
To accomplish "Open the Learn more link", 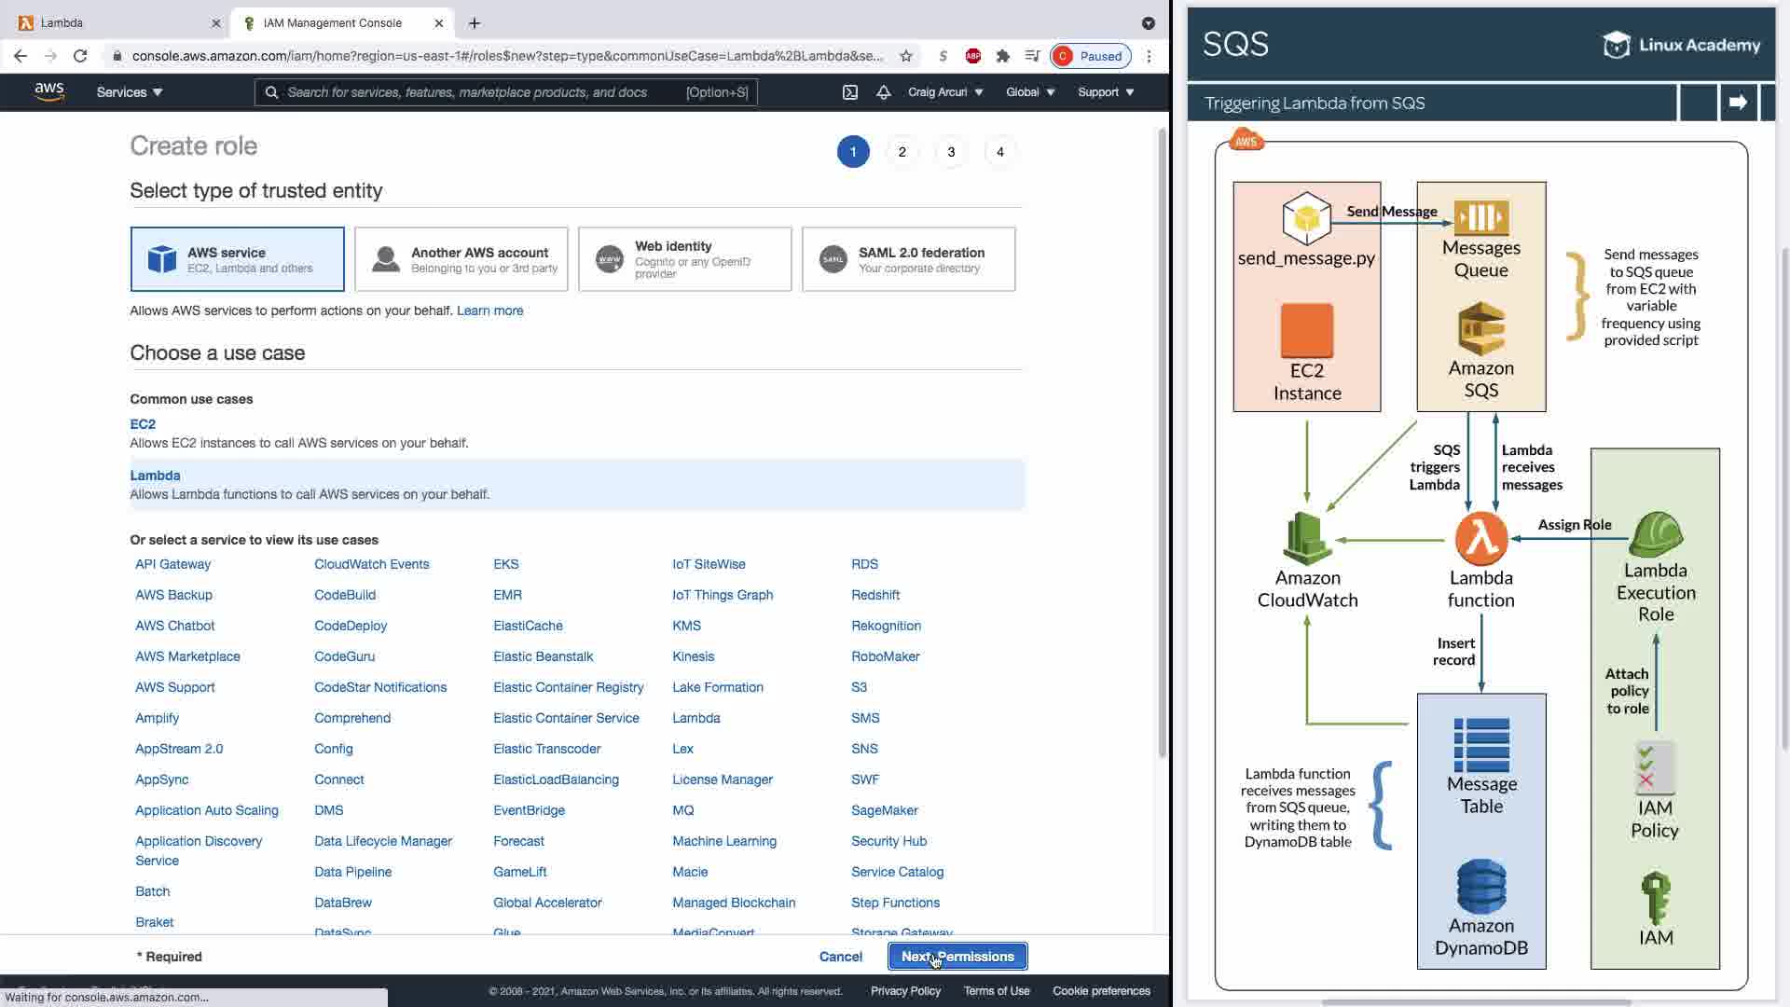I will (489, 310).
